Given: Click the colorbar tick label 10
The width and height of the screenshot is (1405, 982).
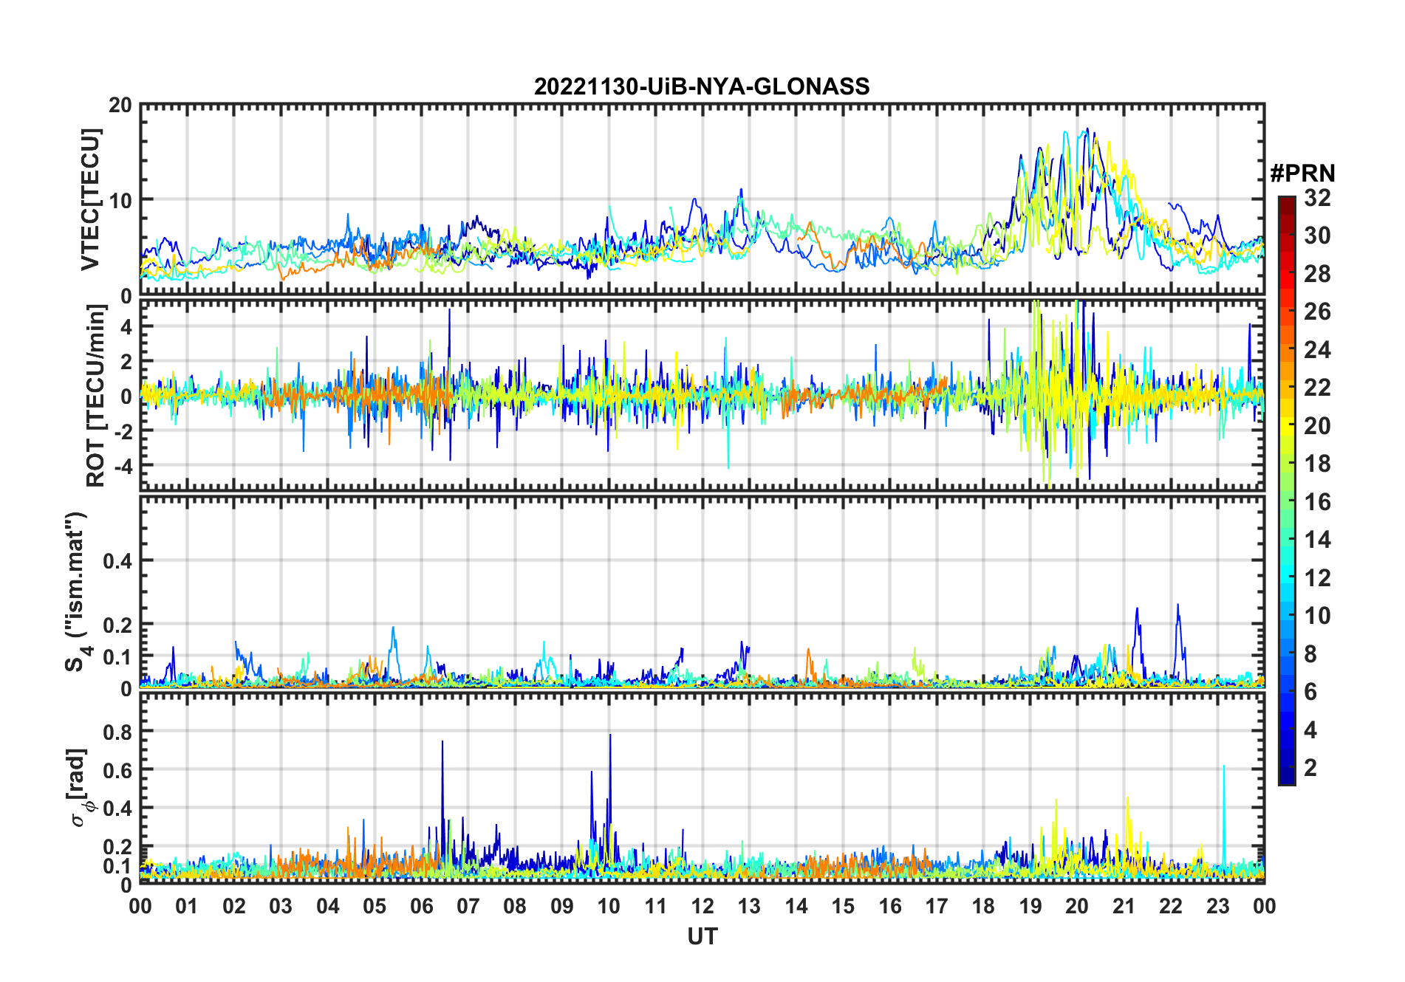Looking at the screenshot, I should [x=1317, y=616].
